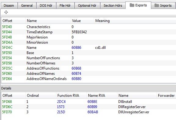This screenshot has width=176, height=120.
Task: Select the DllUnregisterServer export name
Action: pos(134,112)
